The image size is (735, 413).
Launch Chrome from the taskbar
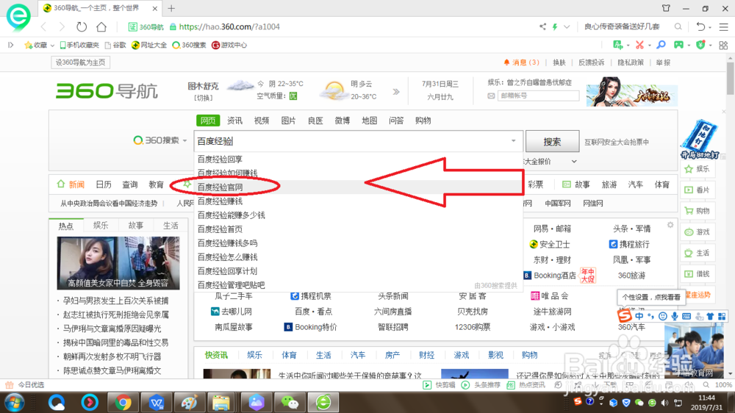coord(123,402)
